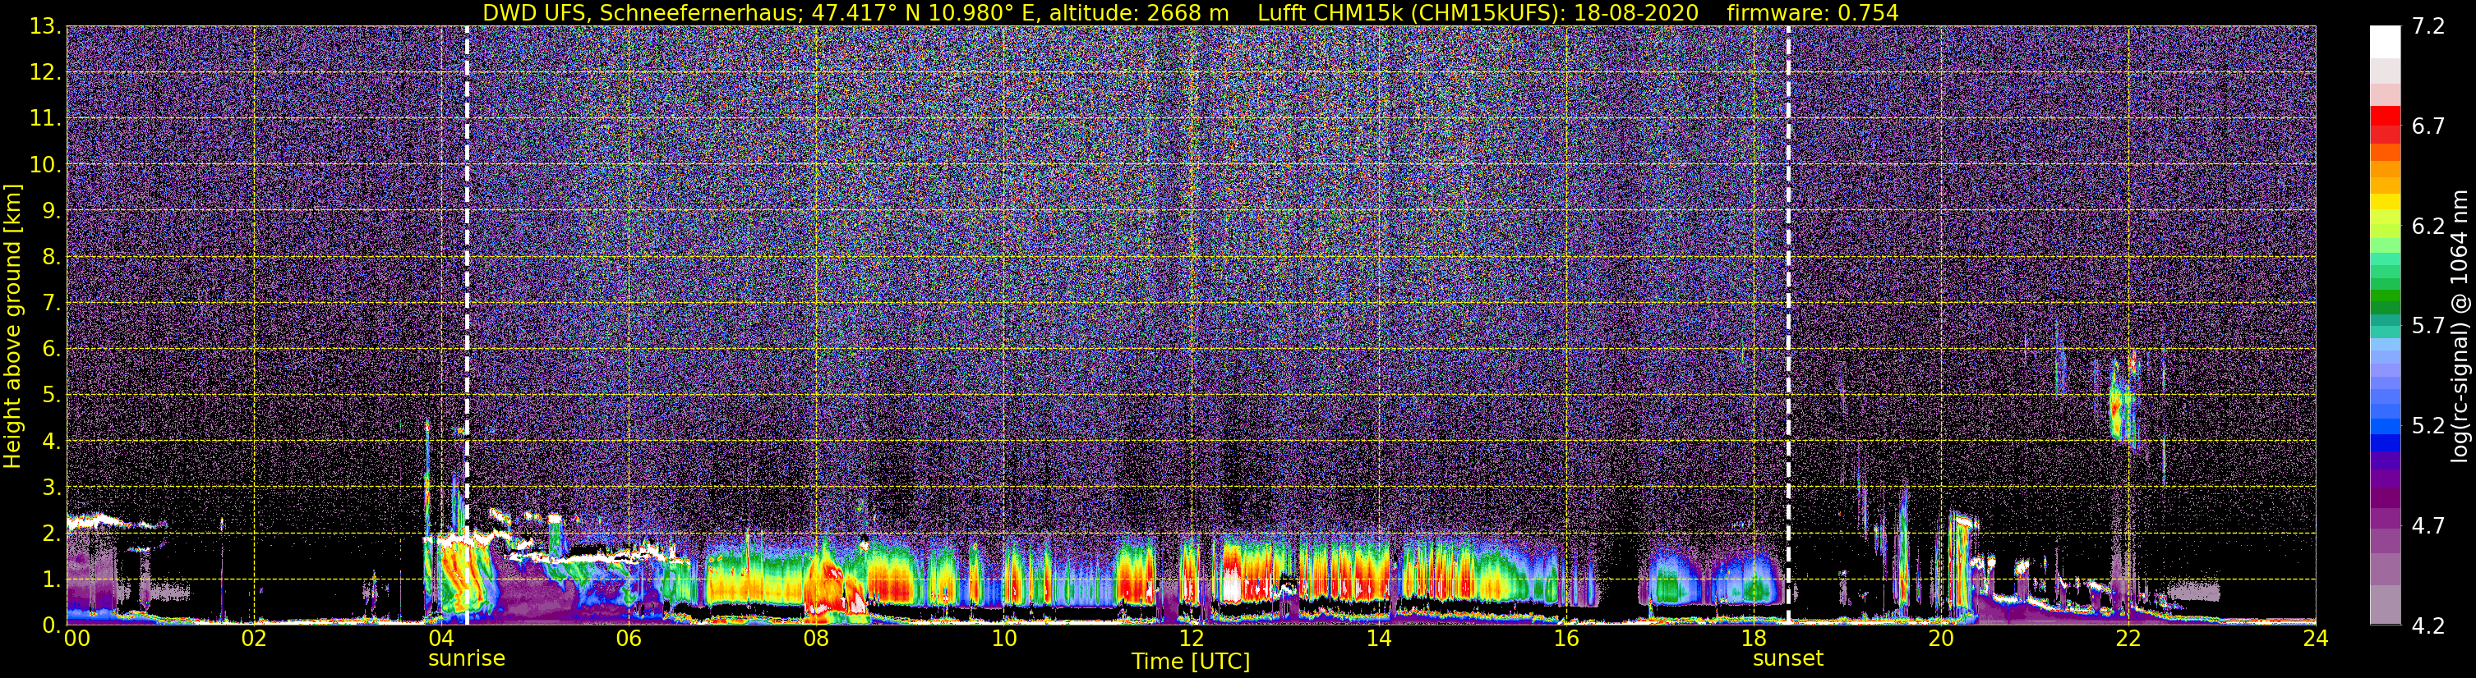
Task: Click the '8.' height tick label
Action: click(51, 258)
